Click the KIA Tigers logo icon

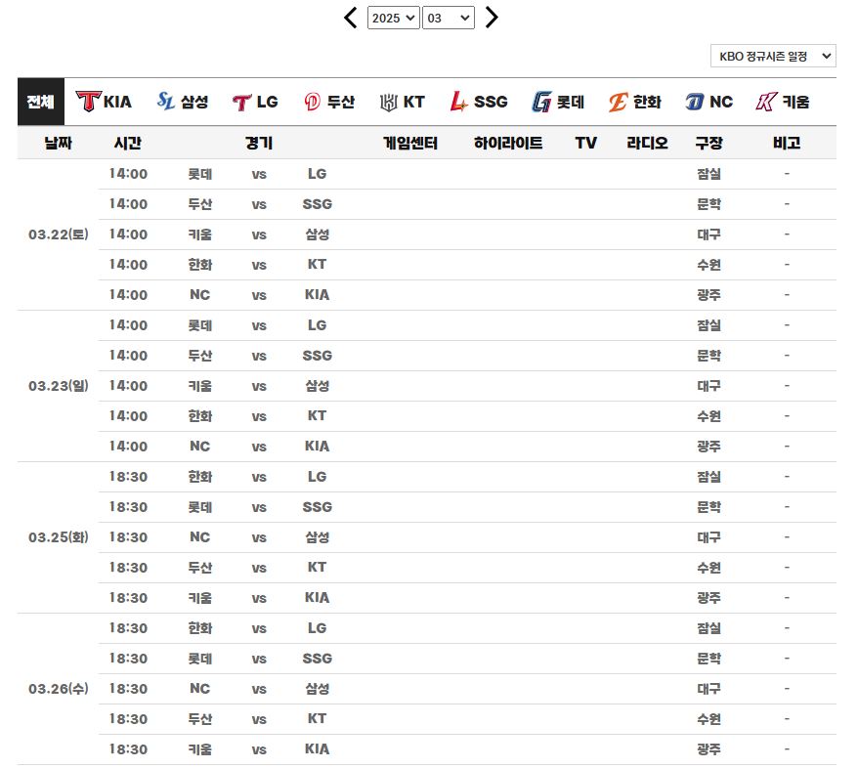88,102
